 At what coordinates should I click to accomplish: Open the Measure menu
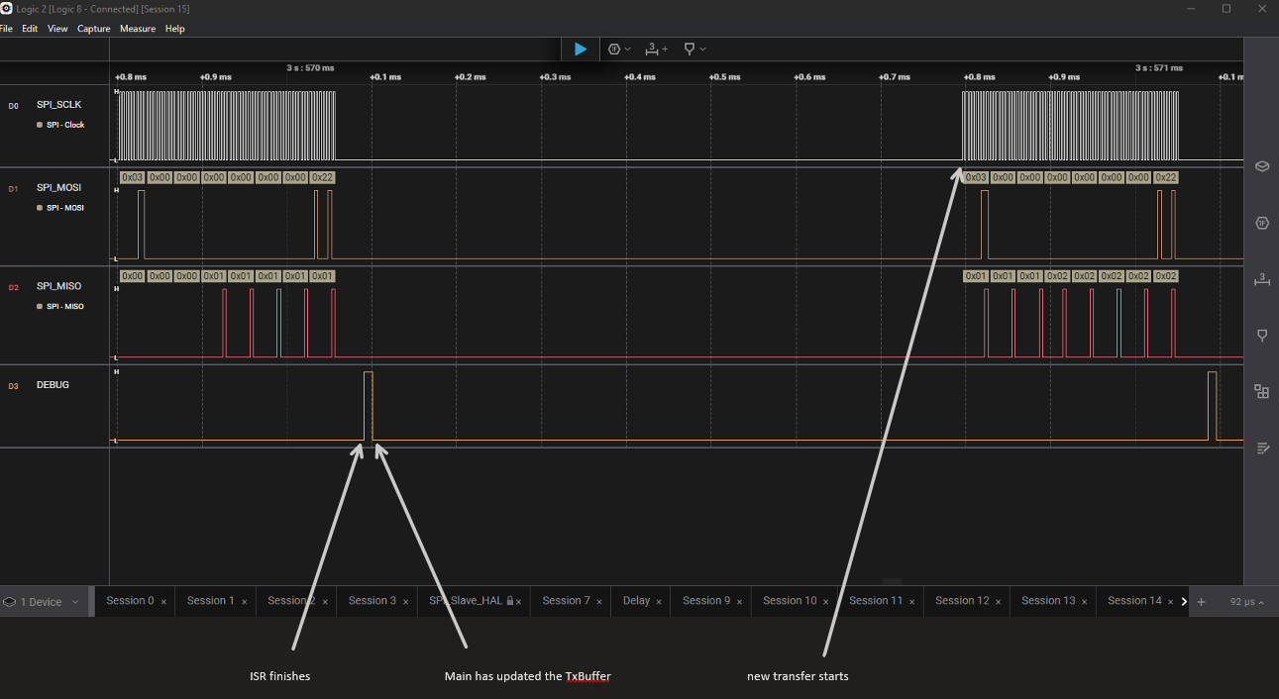[x=138, y=29]
